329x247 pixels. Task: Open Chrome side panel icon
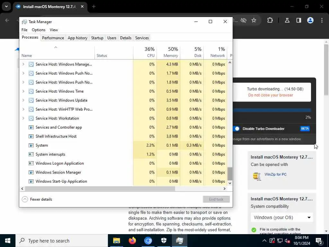coord(299,20)
